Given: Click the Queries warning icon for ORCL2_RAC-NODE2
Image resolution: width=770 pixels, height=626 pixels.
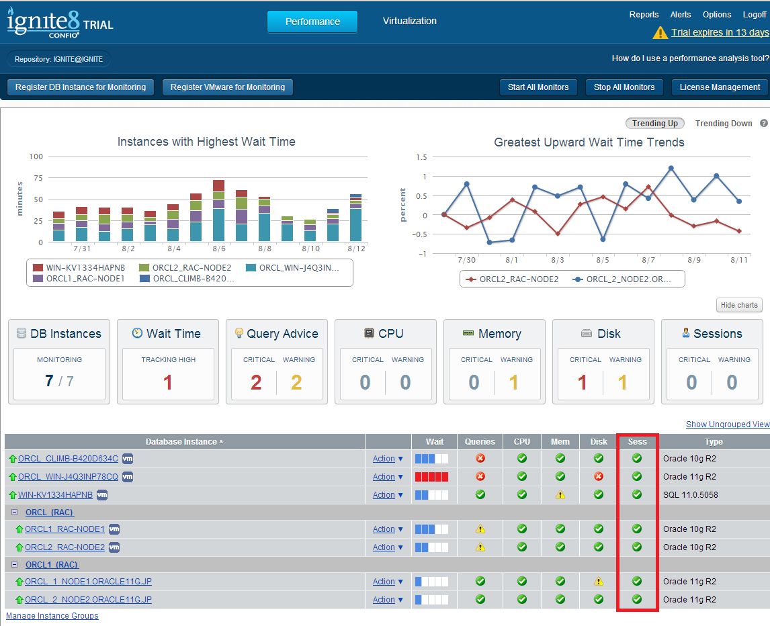Looking at the screenshot, I should (x=480, y=547).
